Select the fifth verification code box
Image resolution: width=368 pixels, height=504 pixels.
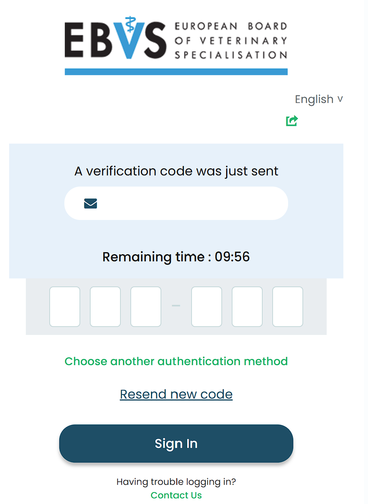247,306
